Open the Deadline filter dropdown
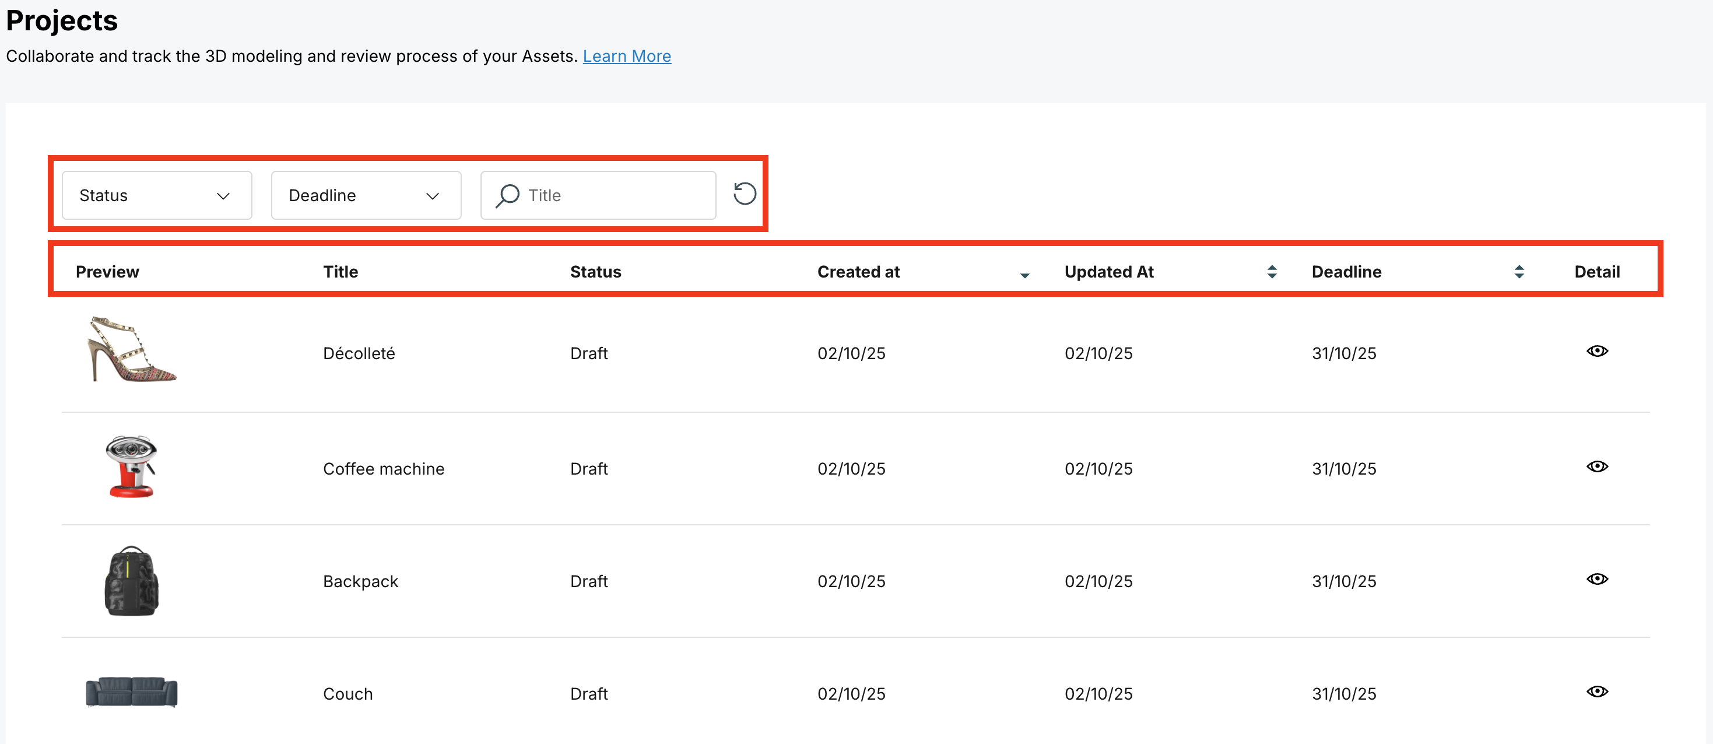1713x744 pixels. (x=366, y=195)
